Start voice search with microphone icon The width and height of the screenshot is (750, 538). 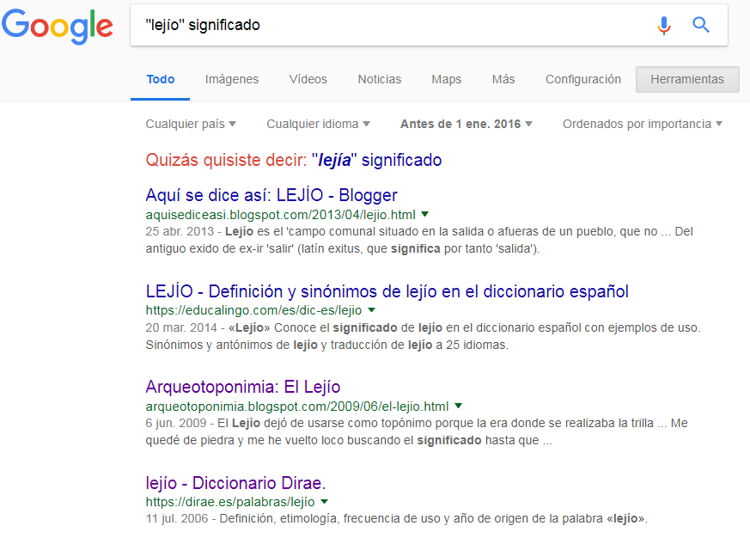[x=663, y=25]
